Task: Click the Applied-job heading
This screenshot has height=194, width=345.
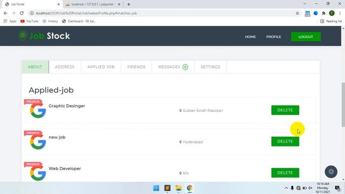Action: (51, 90)
